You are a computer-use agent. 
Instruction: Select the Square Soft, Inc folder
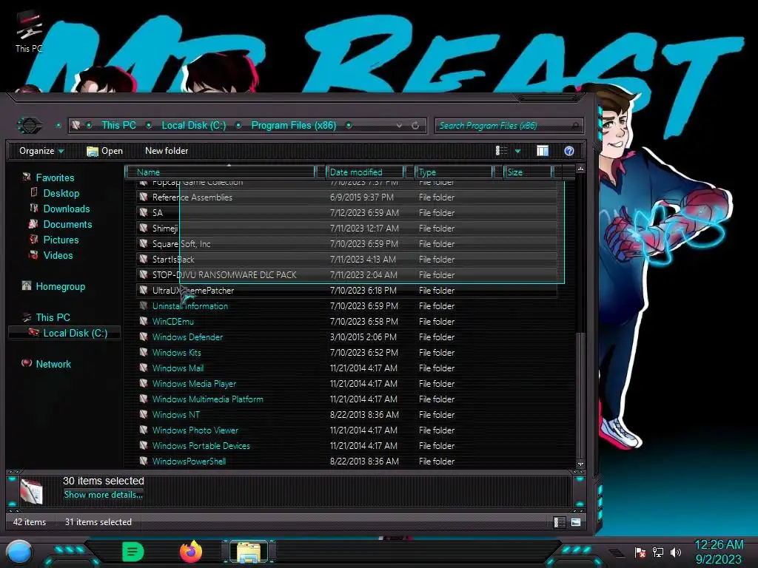point(346,243)
